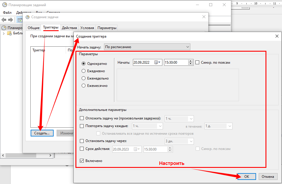This screenshot has width=282, height=184.
Task: Select the Еженедельно radio option
Action: point(83,78)
